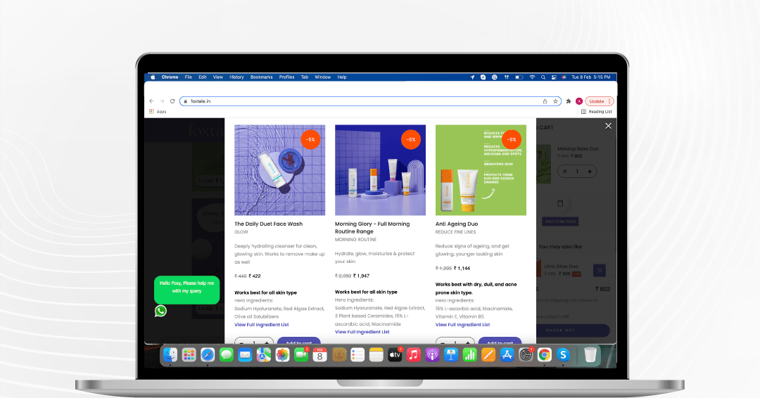The width and height of the screenshot is (760, 398).
Task: Open the Edit menu
Action: (203, 77)
